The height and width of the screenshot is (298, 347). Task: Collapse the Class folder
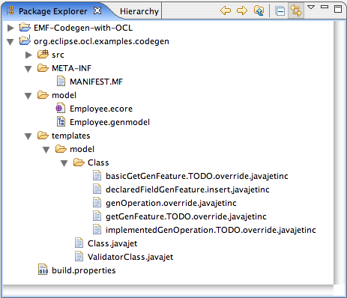(x=64, y=163)
